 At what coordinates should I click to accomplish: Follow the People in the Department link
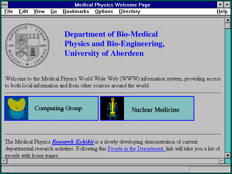click(137, 149)
